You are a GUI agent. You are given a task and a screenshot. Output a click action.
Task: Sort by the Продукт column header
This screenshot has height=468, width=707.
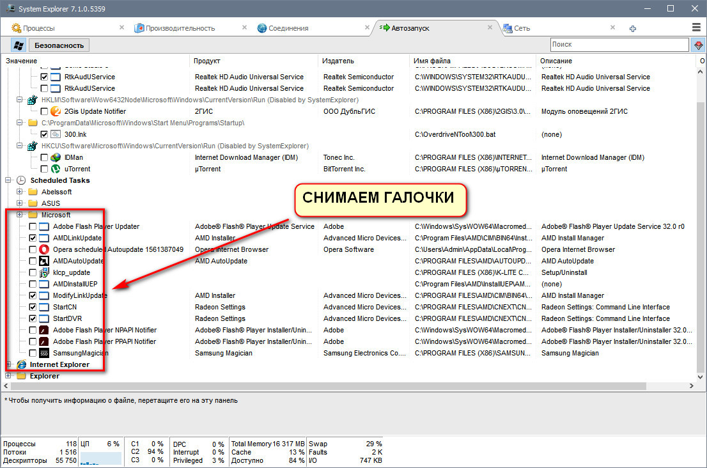254,61
